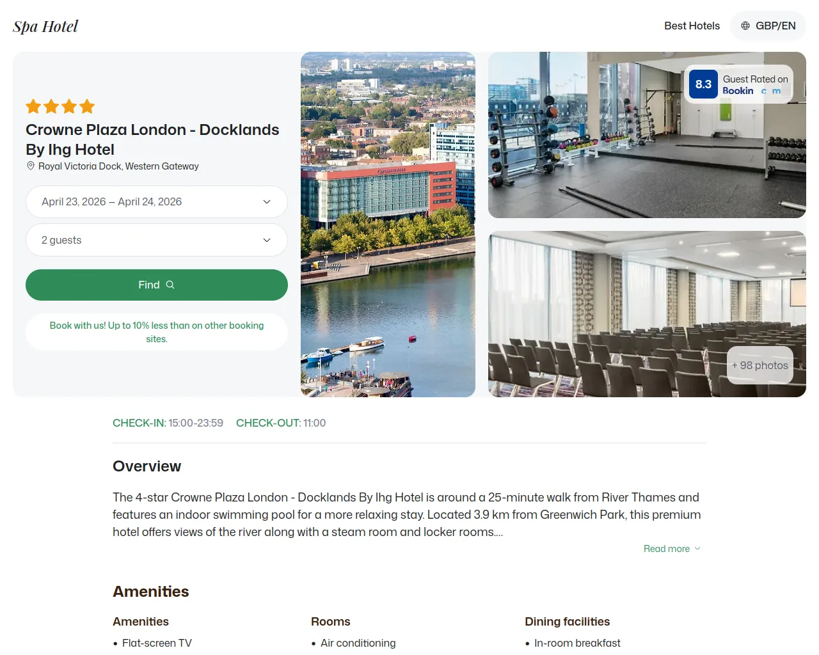The image size is (819, 655).
Task: Click the magnifier icon on Find button
Action: [x=170, y=285]
